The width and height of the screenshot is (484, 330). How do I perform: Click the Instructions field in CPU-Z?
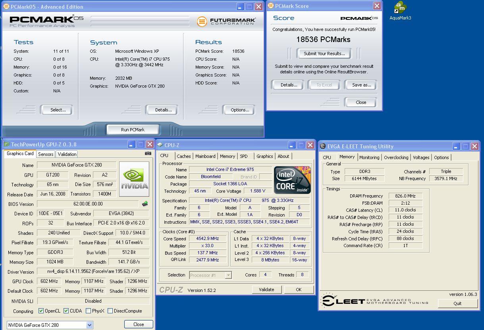coord(250,222)
